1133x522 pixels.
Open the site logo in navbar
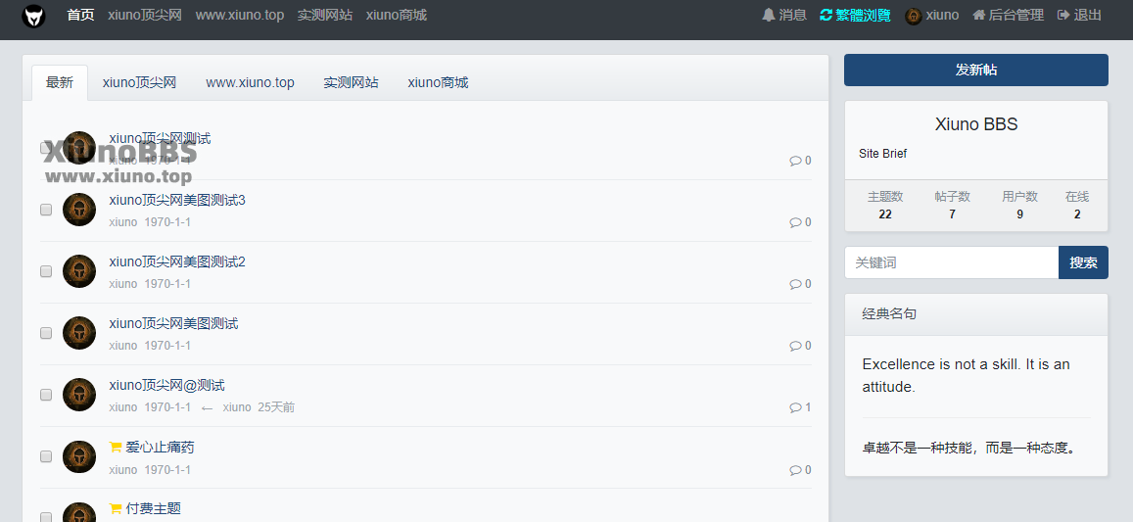[33, 16]
